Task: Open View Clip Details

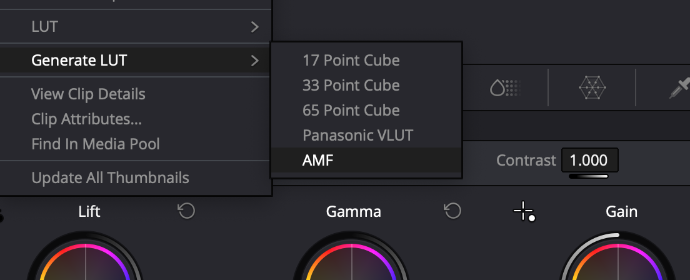Action: point(88,94)
